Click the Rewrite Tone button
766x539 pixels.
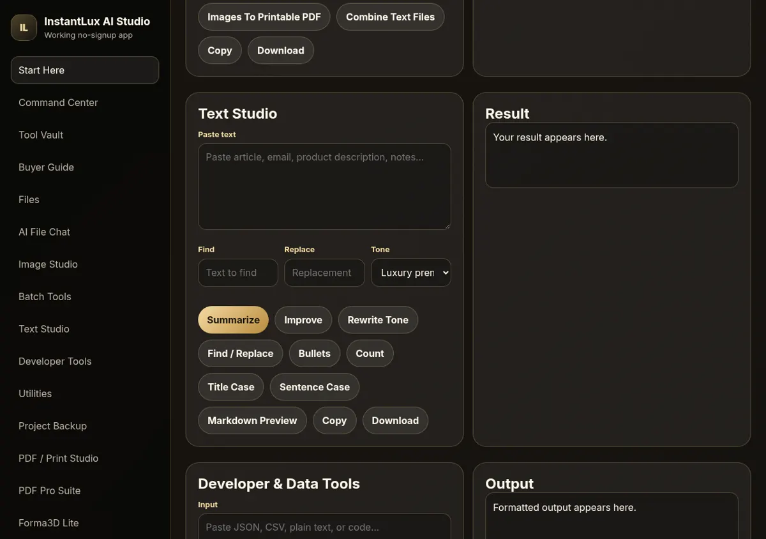tap(378, 320)
